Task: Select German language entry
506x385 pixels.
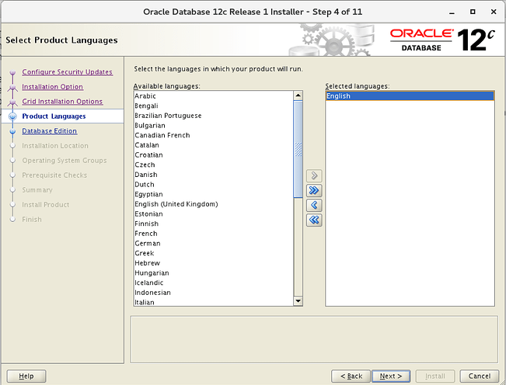Action: pos(214,243)
